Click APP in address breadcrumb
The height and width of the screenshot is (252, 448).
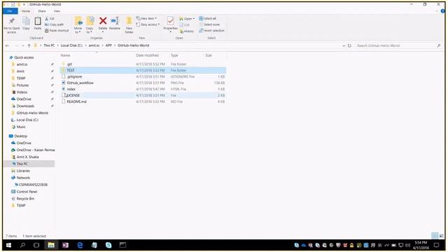[x=108, y=45]
